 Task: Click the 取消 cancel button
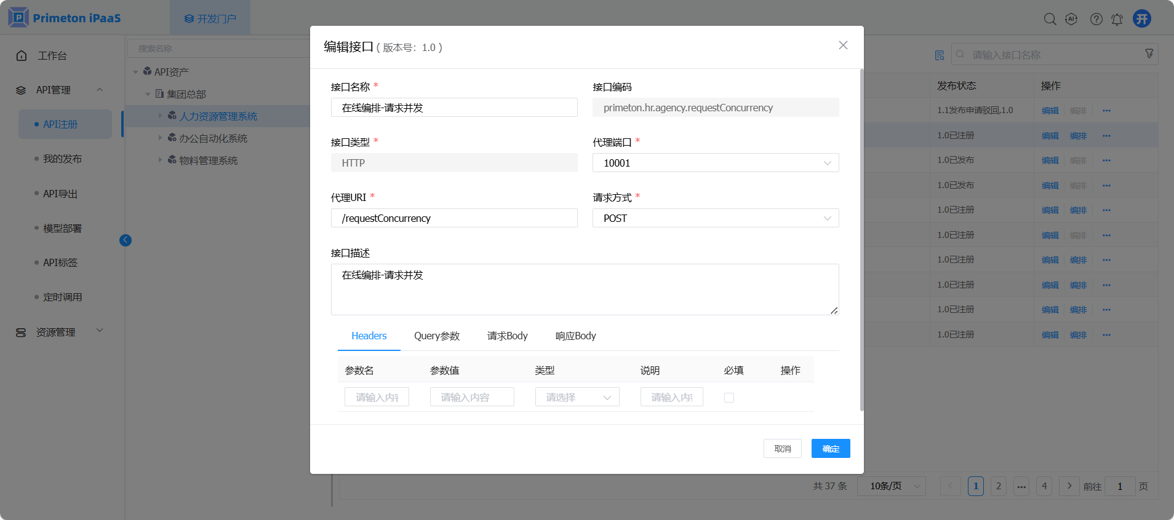pos(782,449)
